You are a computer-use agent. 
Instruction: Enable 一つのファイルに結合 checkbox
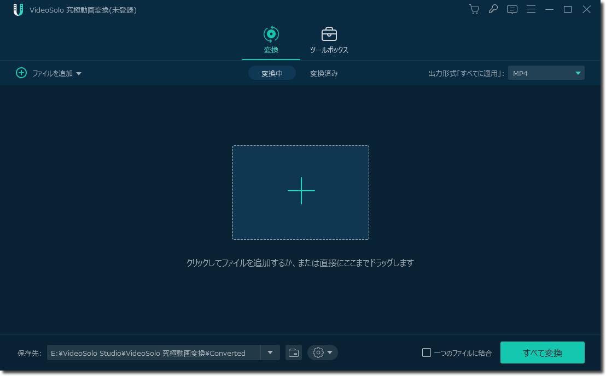point(427,352)
